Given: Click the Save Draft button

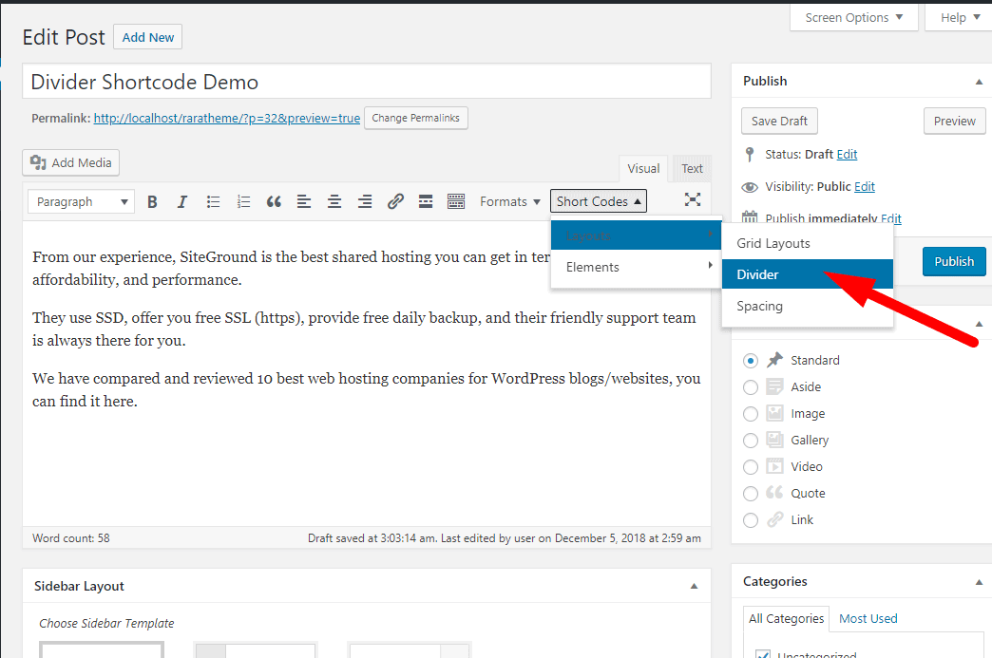Looking at the screenshot, I should pos(779,121).
